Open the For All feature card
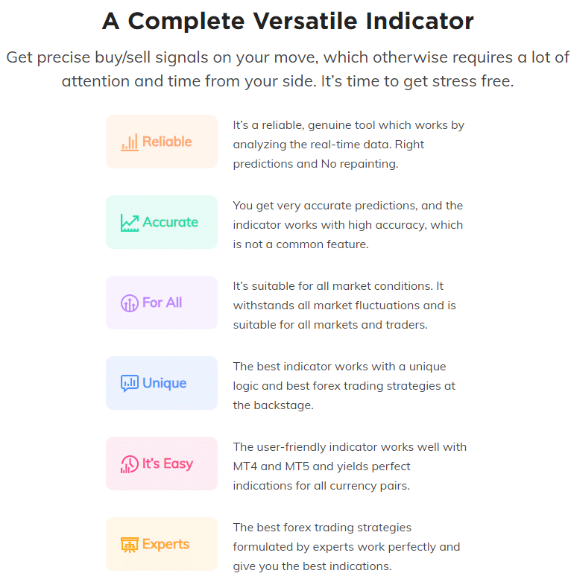Screen dimensions: 571x579 pyautogui.click(x=162, y=303)
